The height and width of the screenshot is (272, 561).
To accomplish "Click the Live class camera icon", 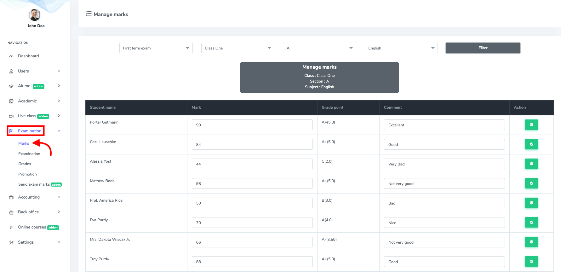I will point(11,116).
